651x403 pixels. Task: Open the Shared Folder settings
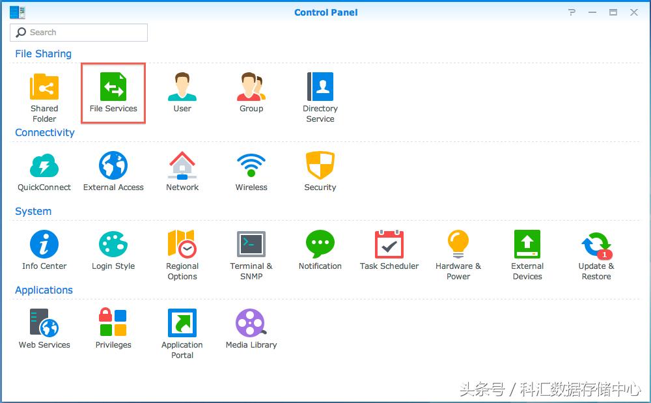tap(44, 98)
